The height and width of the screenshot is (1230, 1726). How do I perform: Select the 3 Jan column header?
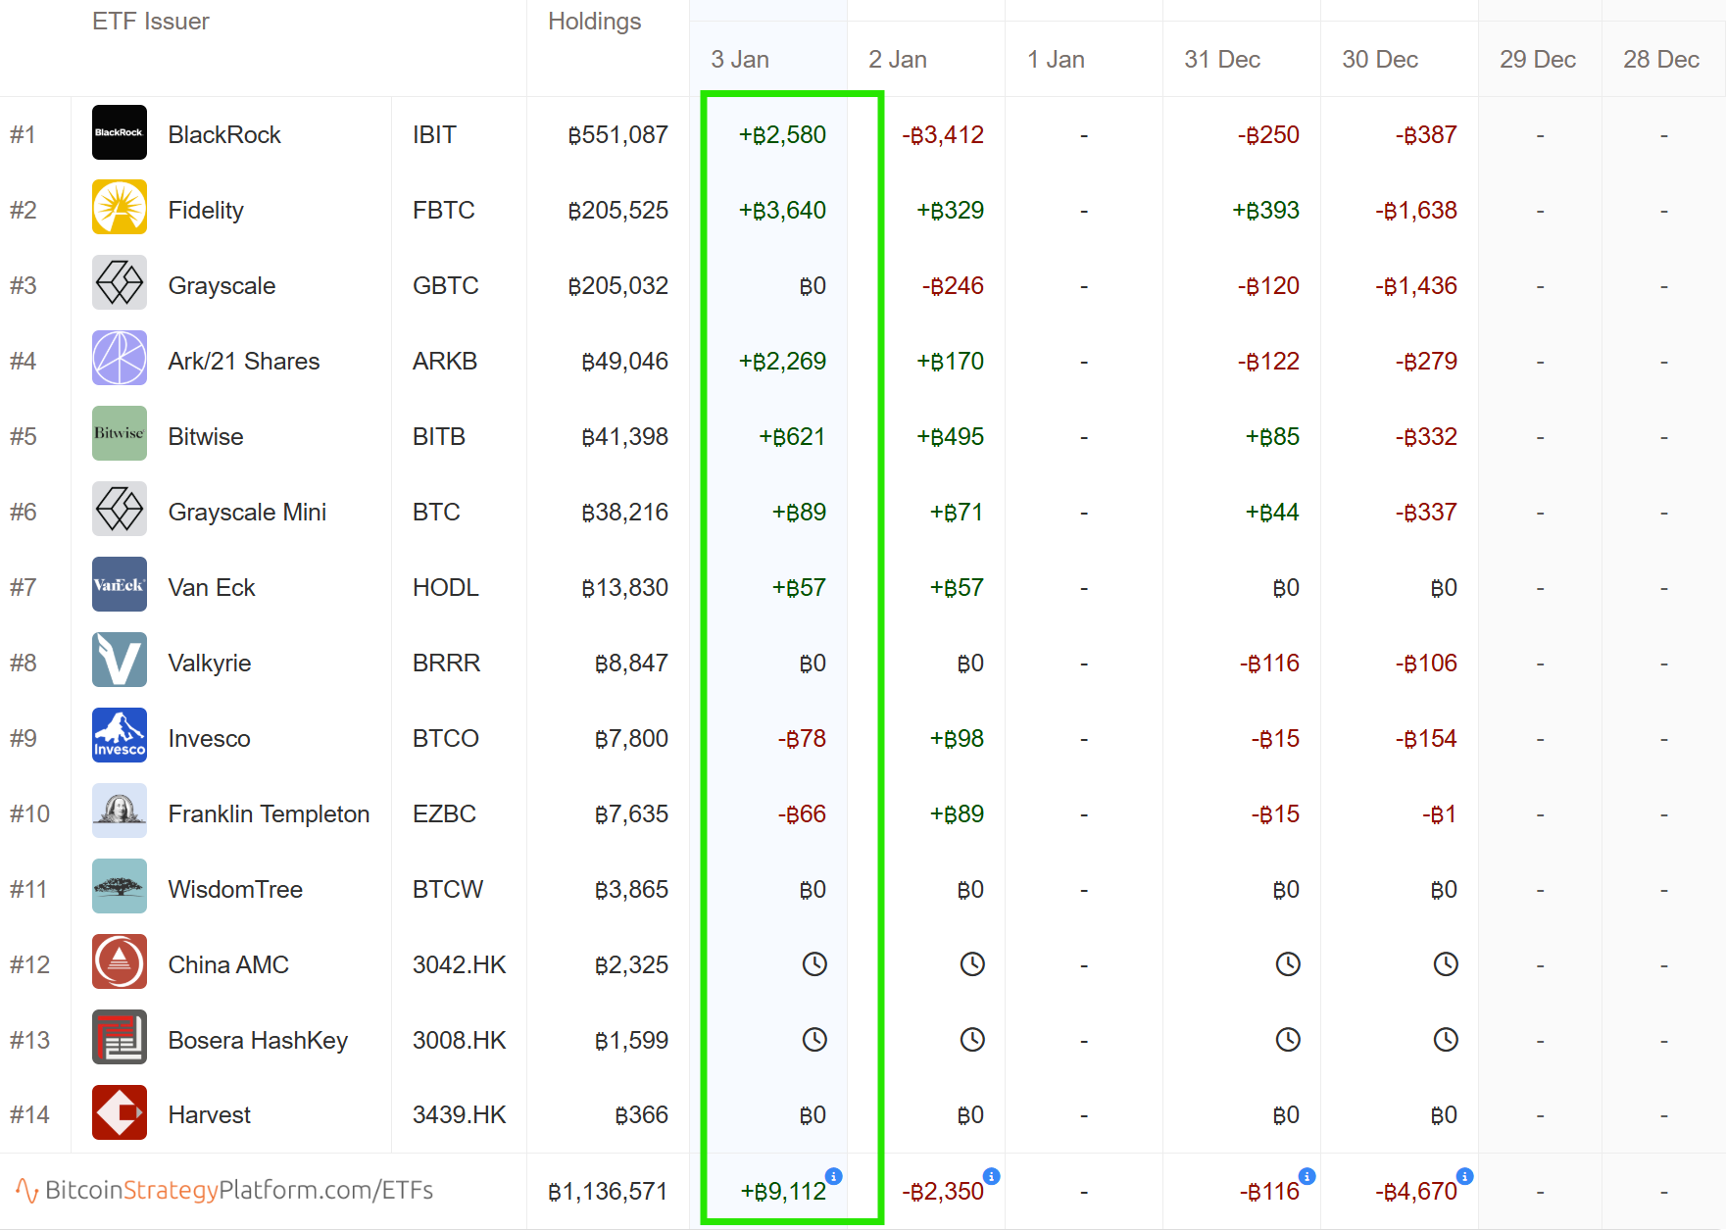pyautogui.click(x=740, y=60)
